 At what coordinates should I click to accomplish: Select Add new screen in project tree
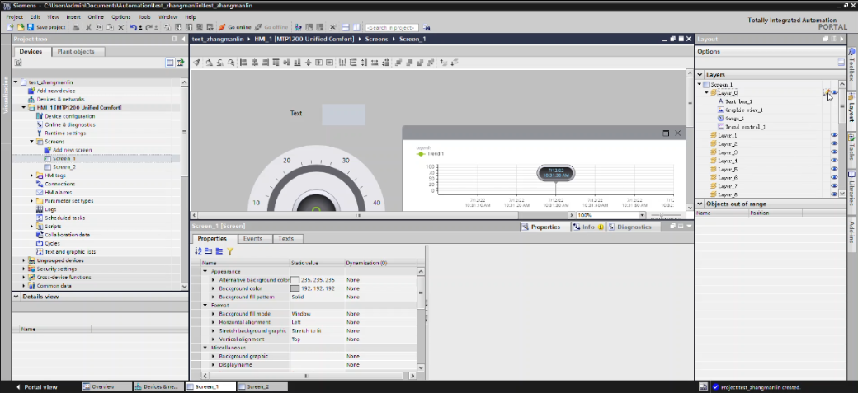click(73, 150)
